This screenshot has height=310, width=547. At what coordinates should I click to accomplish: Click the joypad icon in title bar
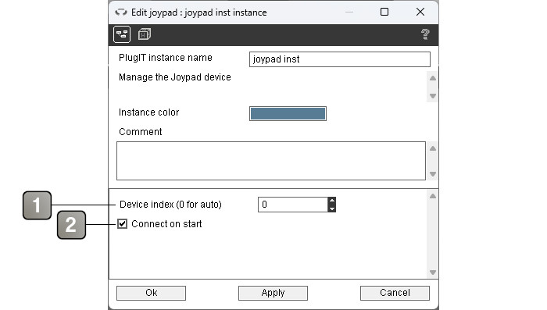[121, 12]
